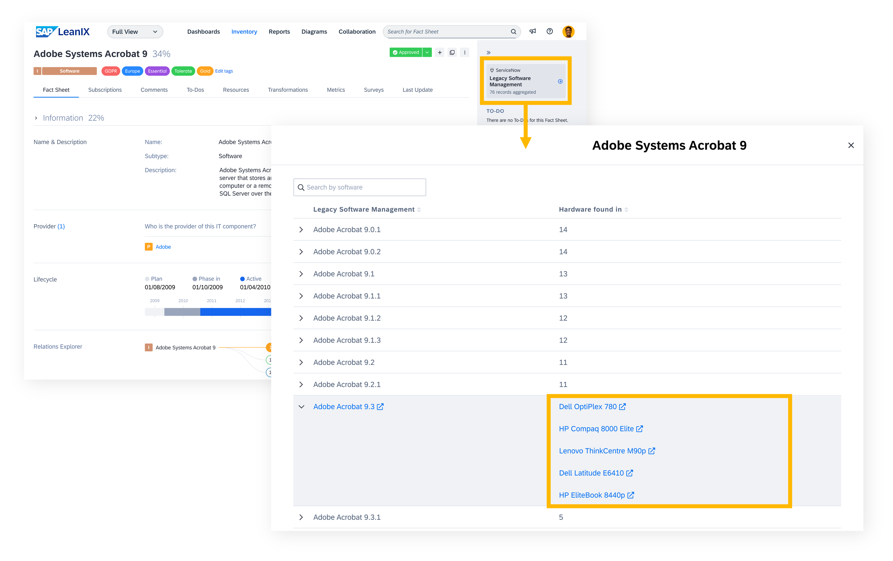Expand the Adobe Acrobat 9.0.1 row
The width and height of the screenshot is (893, 561).
(301, 230)
